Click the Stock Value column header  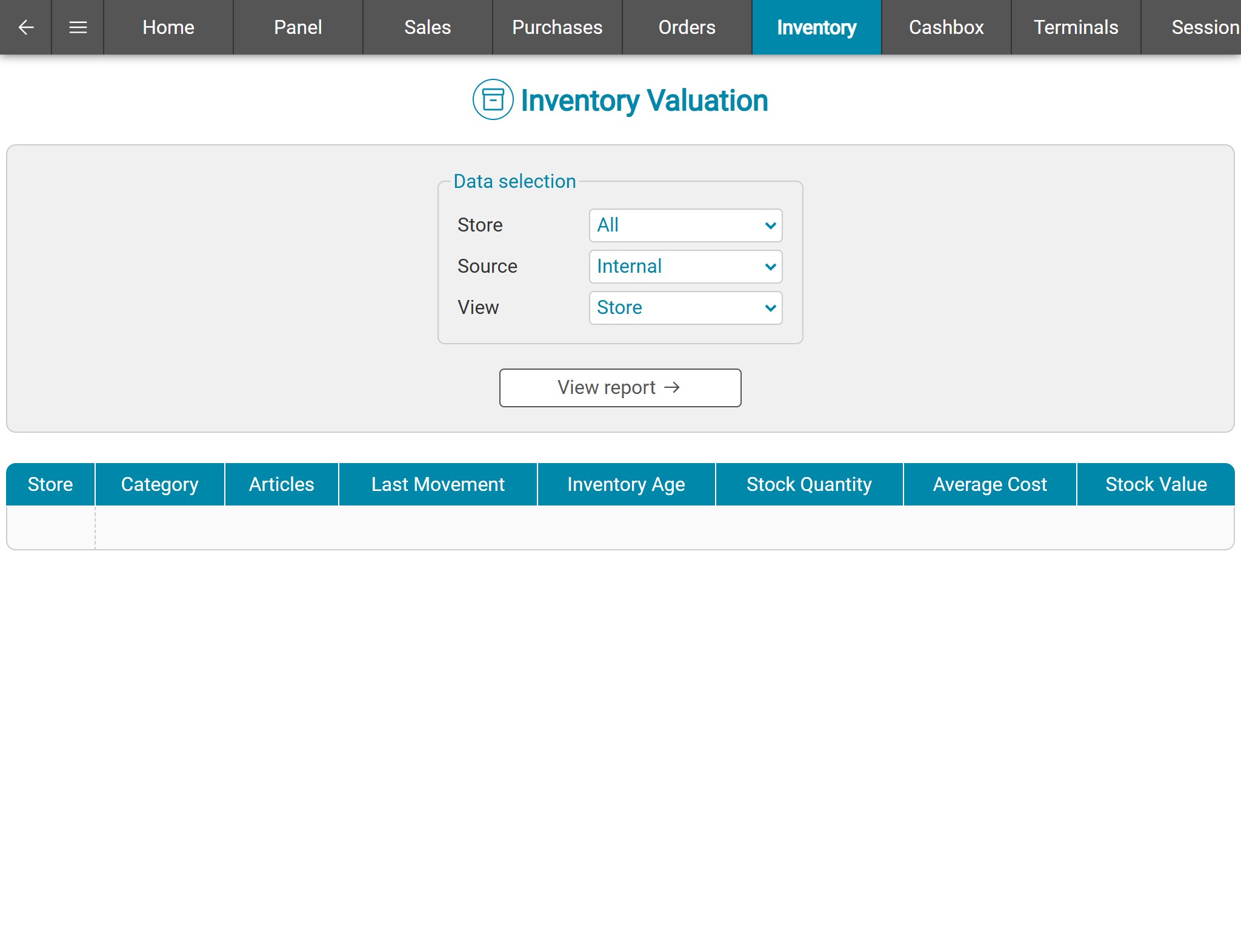point(1156,484)
